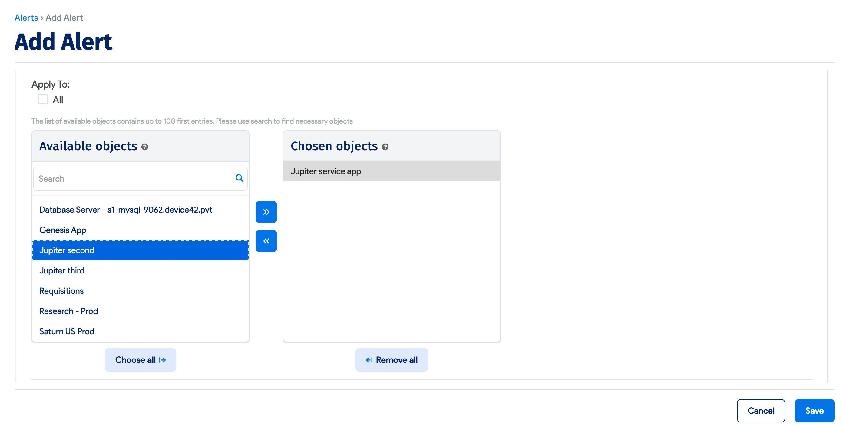
Task: Save the new alert
Action: click(814, 411)
